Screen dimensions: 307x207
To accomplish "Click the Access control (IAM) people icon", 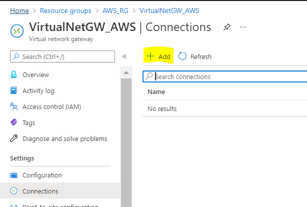I will tap(14, 106).
